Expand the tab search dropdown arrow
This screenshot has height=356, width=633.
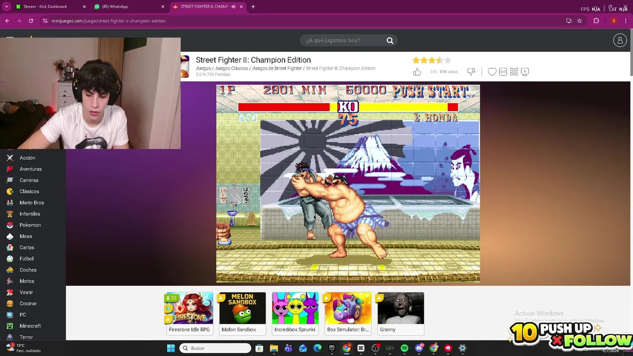point(6,6)
